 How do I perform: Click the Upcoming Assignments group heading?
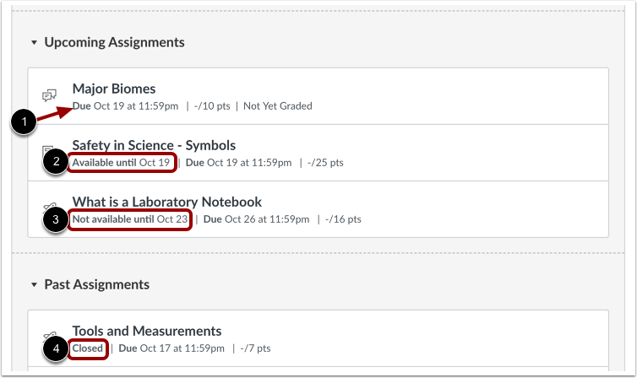[x=114, y=42]
